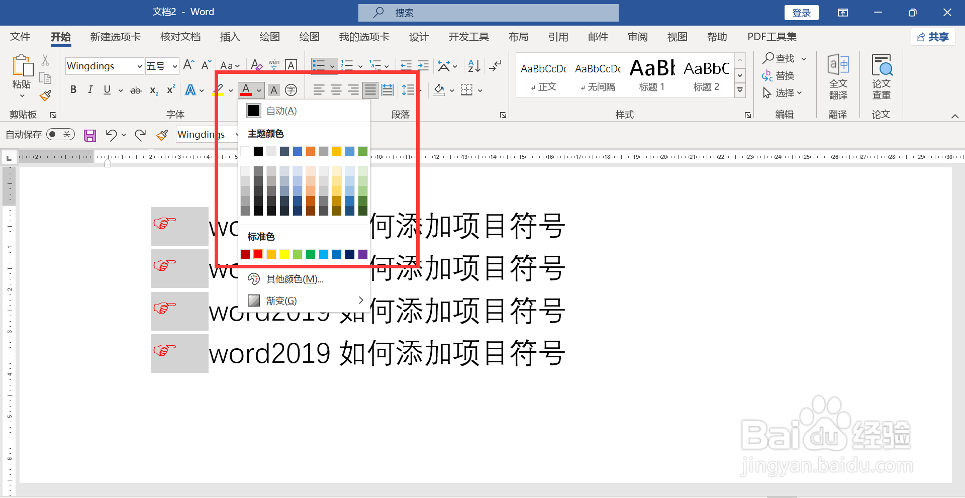The image size is (965, 498).
Task: Apply the text effects glowing A
Action: point(190,90)
